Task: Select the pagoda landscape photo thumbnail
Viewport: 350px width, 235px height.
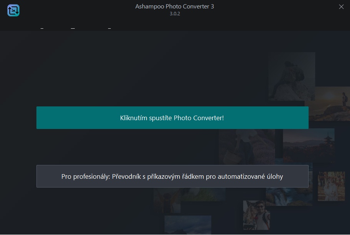Action: tap(309, 145)
